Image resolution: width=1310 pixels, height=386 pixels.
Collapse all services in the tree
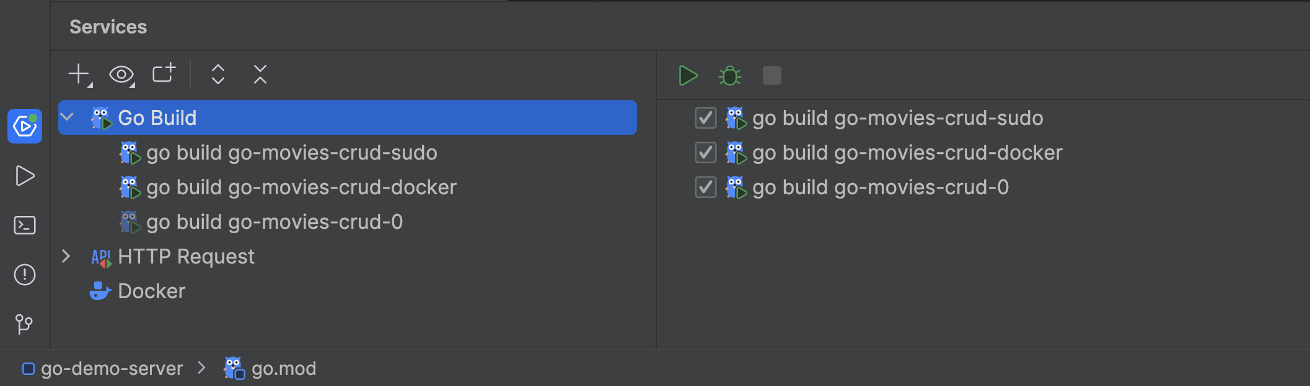(x=260, y=74)
